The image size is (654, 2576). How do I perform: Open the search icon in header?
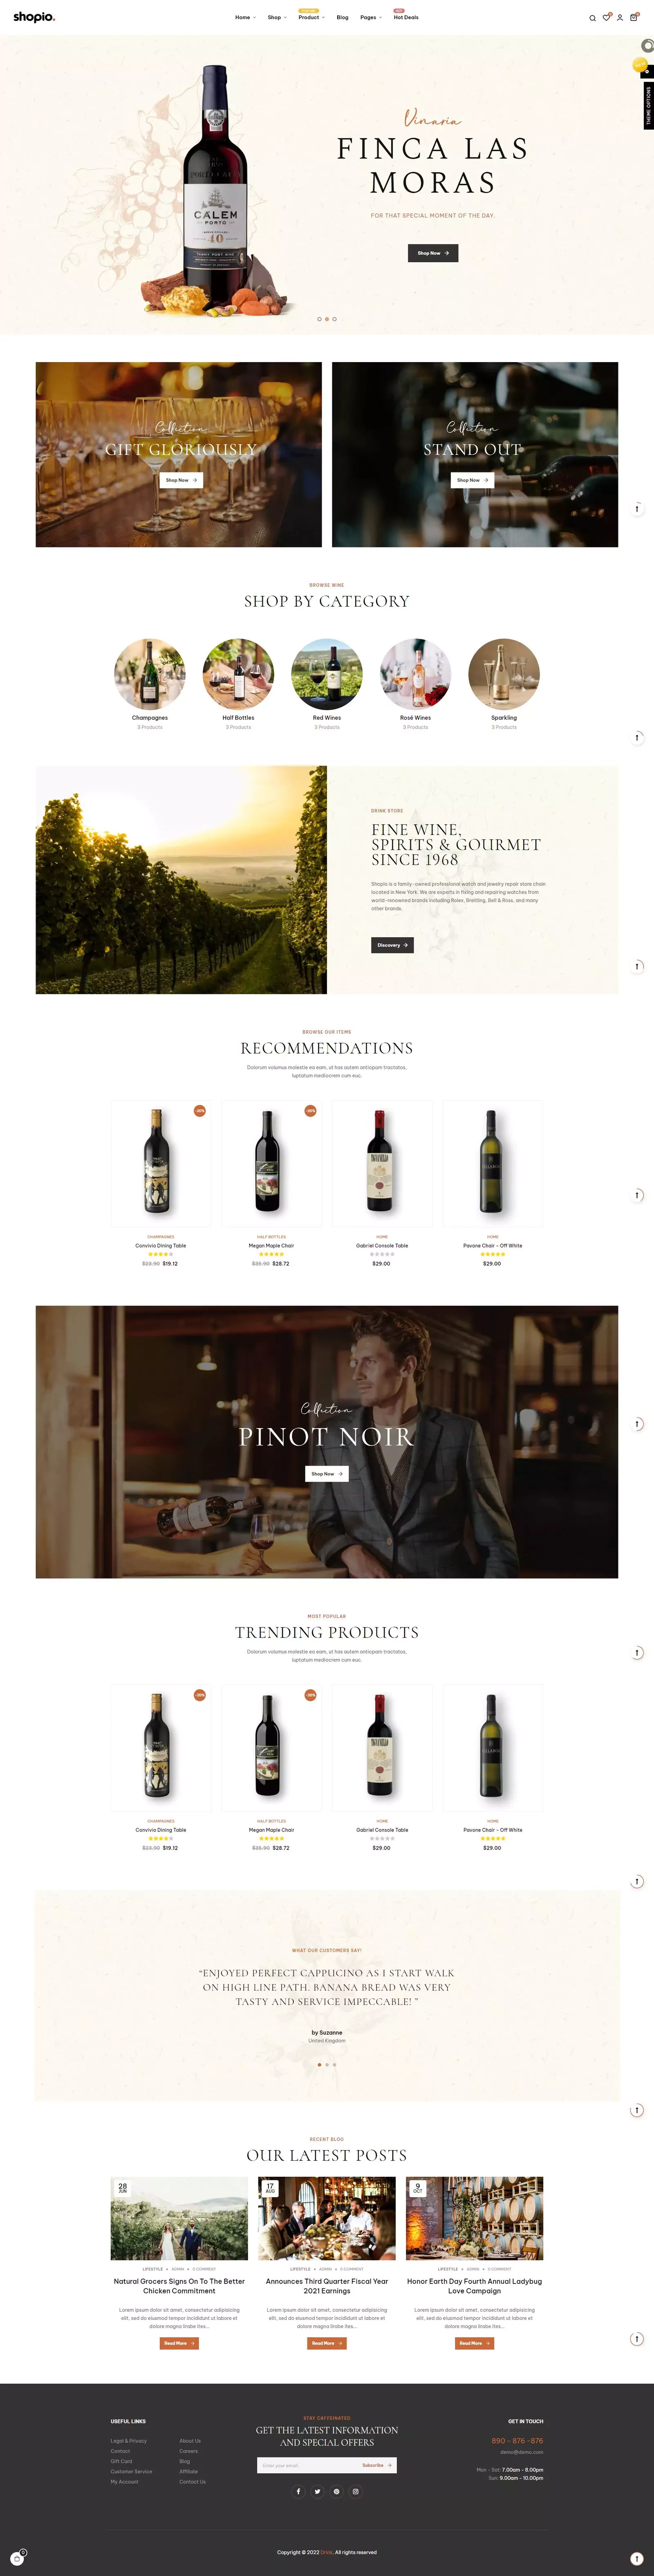click(592, 18)
